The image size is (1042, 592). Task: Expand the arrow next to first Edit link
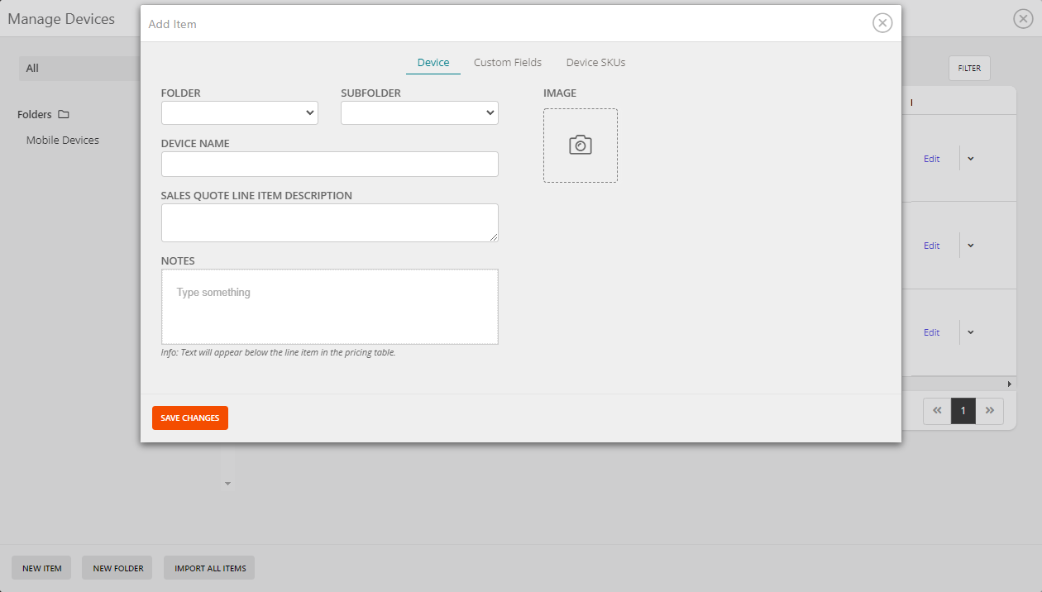(971, 159)
